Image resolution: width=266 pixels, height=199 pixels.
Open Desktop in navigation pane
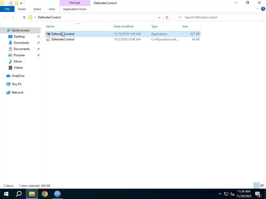pos(19,37)
